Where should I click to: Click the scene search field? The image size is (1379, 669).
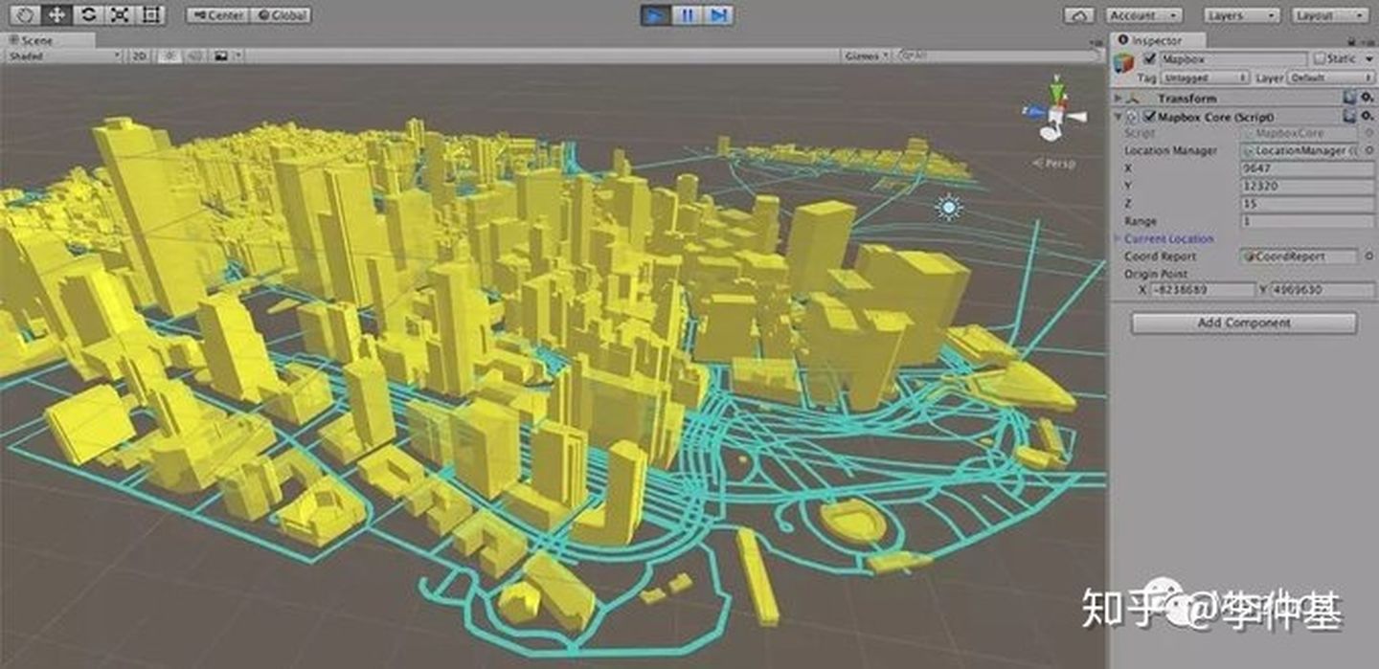(x=1000, y=56)
